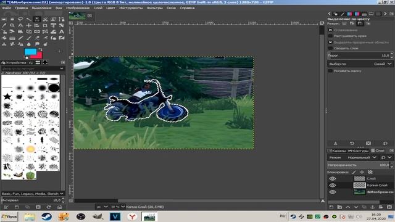395x222 pixels.
Task: Open the Basic, Fun, Legacy tags dropdown
Action: (33, 194)
